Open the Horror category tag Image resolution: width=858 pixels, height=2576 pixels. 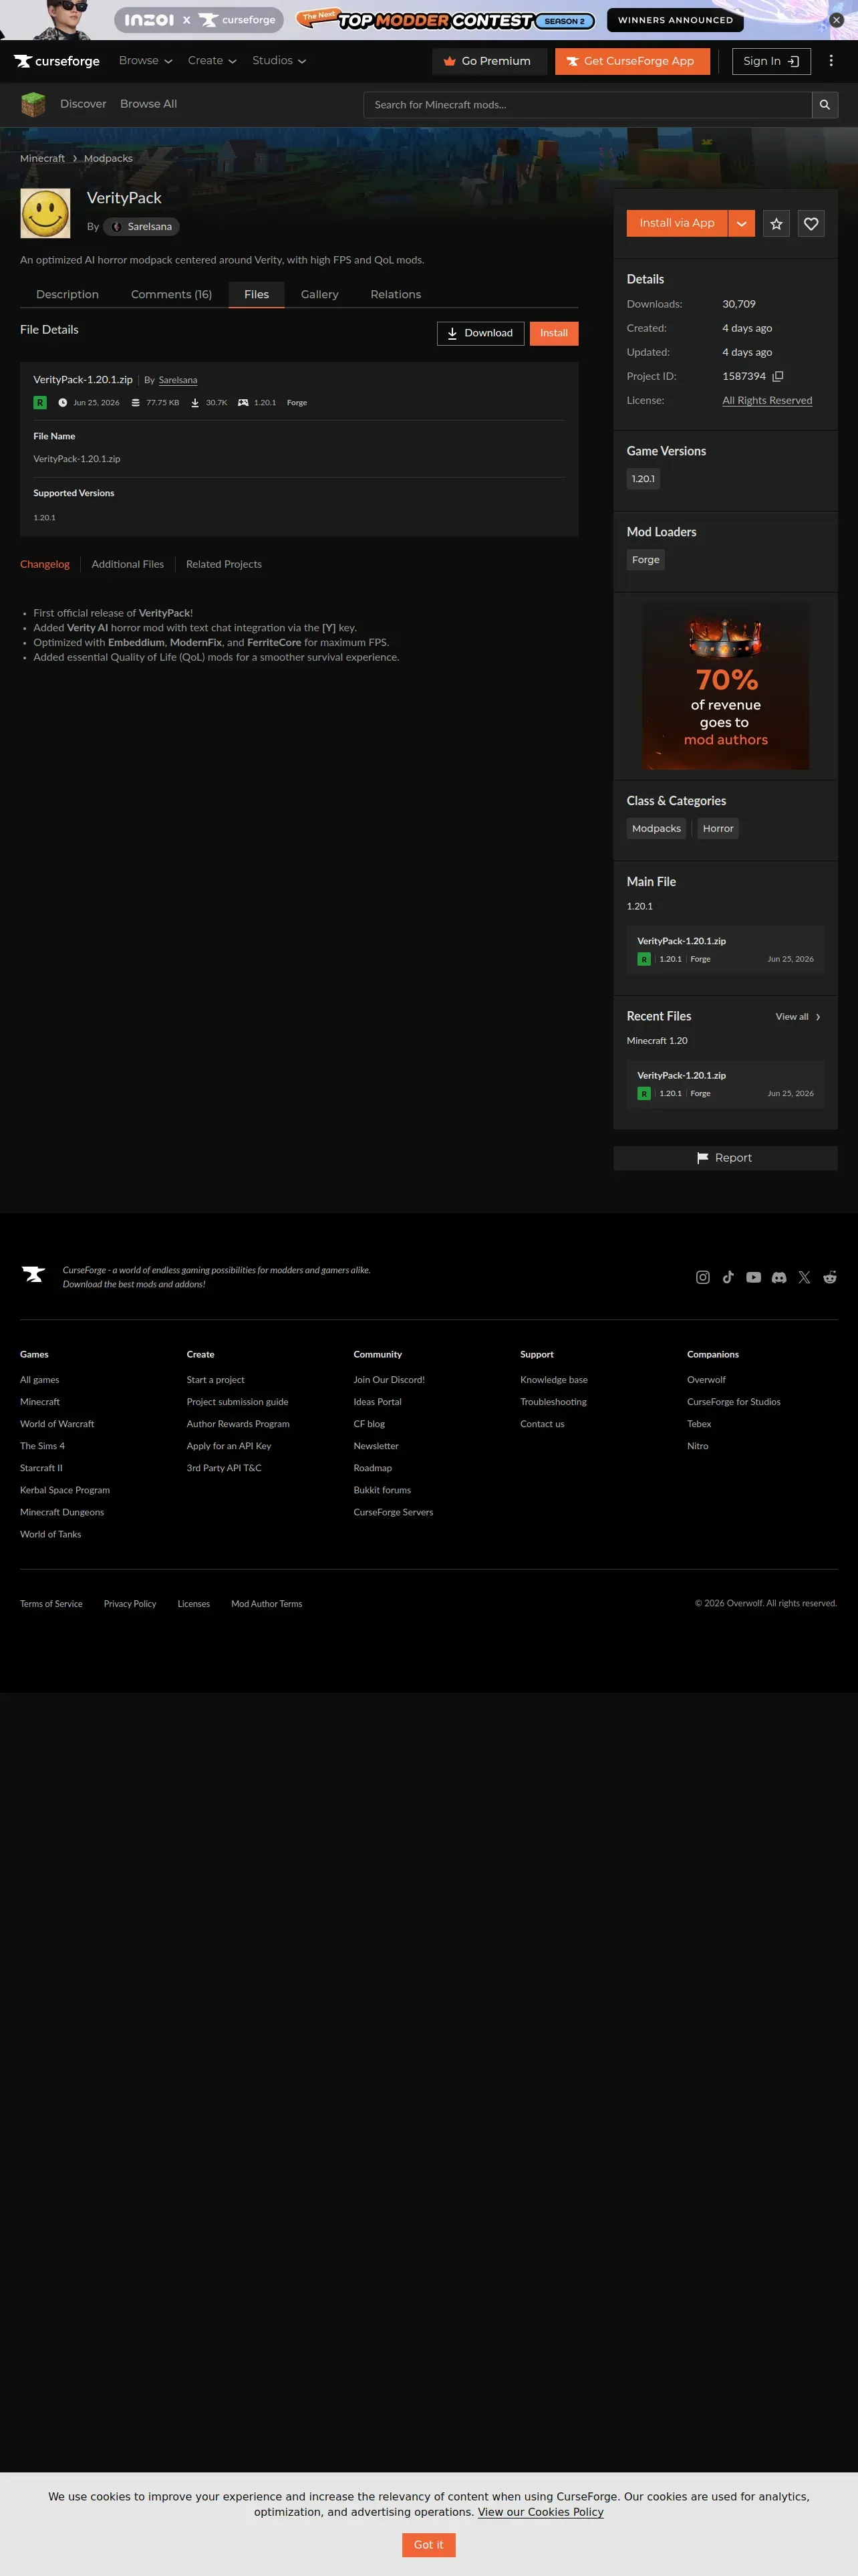point(718,828)
